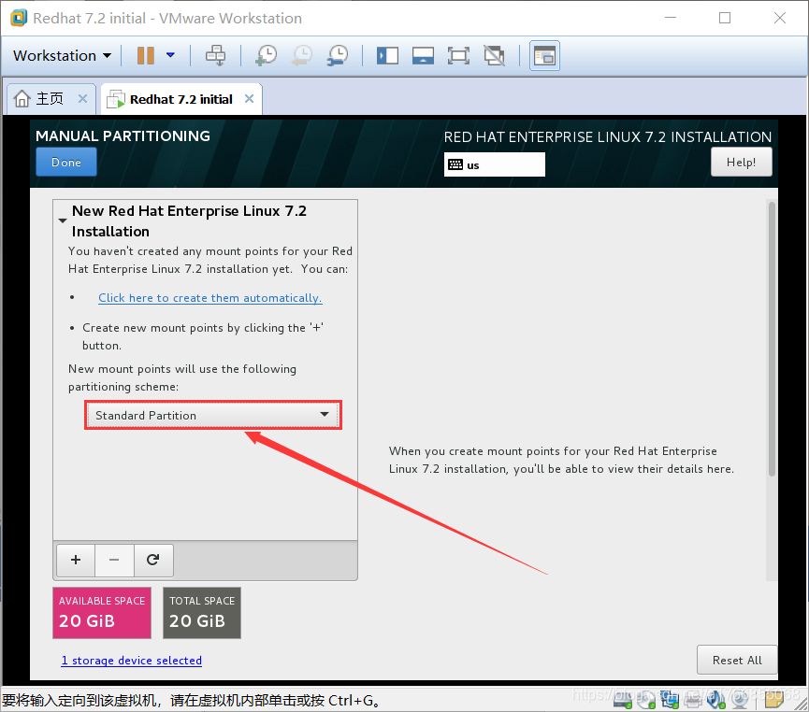Open the Standard Partition scheme dropdown

click(x=212, y=415)
